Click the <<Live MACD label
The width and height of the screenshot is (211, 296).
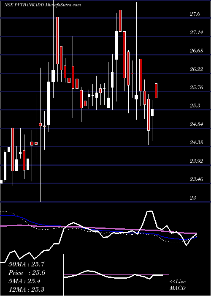[178, 285]
